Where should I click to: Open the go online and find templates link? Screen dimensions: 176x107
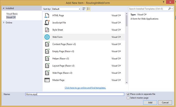pyautogui.click(x=85, y=88)
